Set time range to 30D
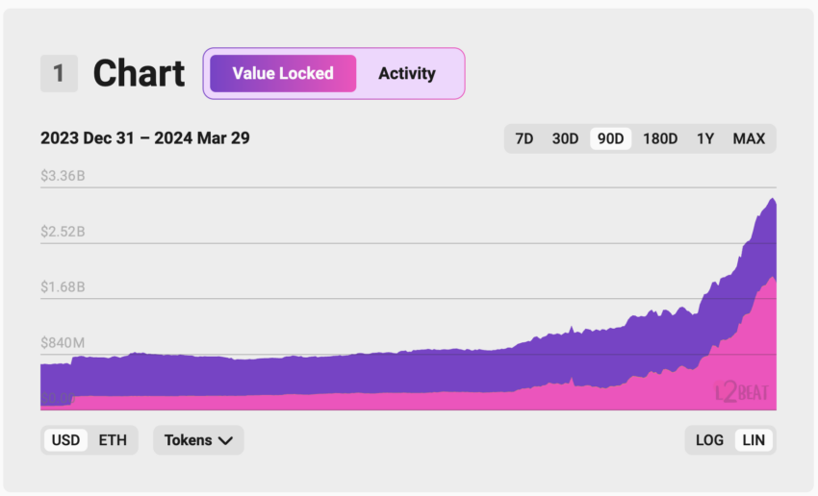 point(565,138)
